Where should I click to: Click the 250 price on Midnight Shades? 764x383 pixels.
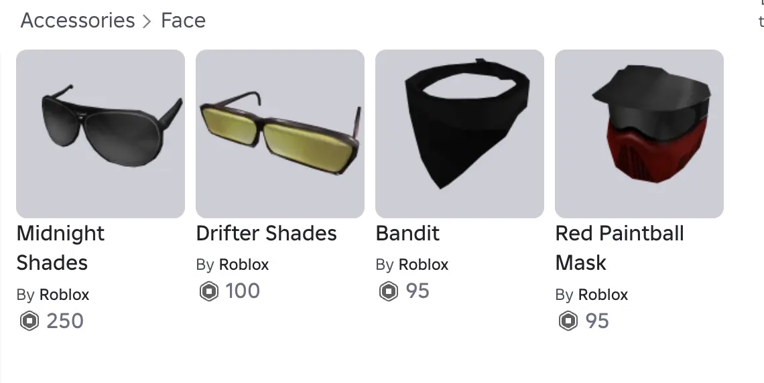(65, 321)
